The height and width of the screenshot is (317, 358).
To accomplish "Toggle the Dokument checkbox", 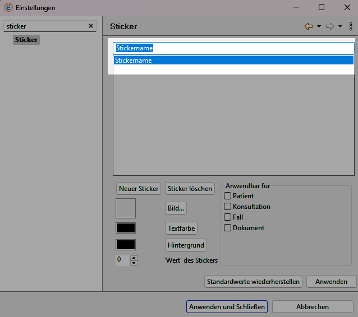I will pyautogui.click(x=228, y=228).
